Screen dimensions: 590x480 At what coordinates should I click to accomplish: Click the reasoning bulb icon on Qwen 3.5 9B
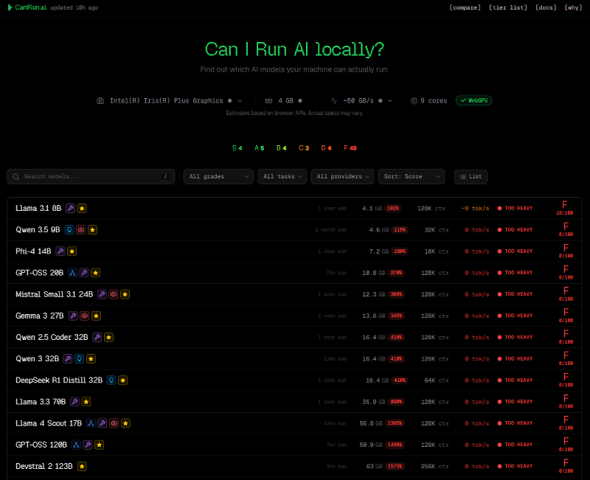69,230
